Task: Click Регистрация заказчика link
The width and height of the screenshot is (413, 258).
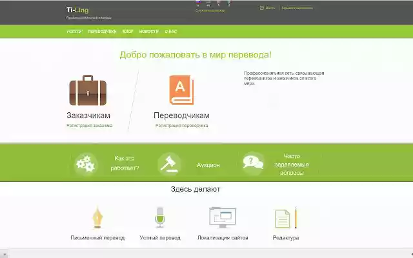Action: click(90, 126)
